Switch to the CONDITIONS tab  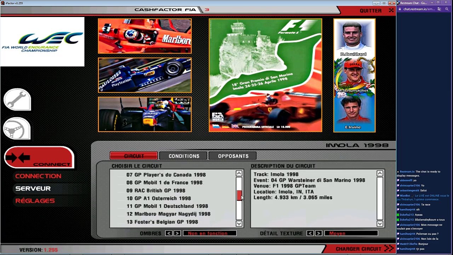coord(184,156)
